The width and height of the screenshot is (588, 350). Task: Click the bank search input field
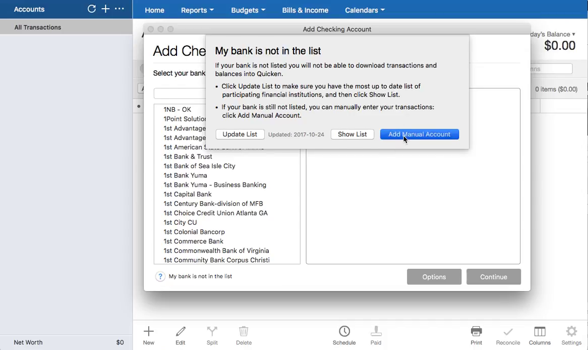(180, 93)
